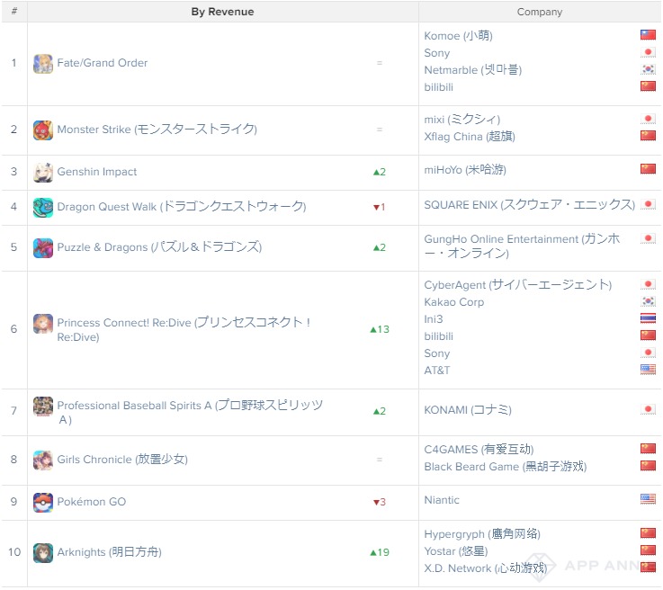Open the GungHo Online Entertainment company link

pos(522,246)
